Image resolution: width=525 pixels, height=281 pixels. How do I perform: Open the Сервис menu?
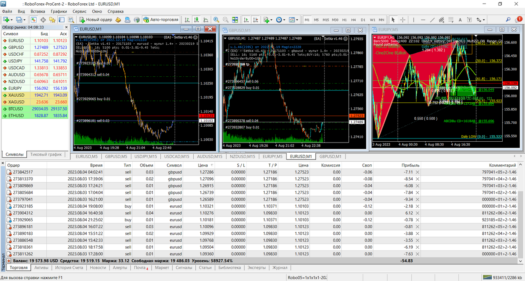[79, 11]
